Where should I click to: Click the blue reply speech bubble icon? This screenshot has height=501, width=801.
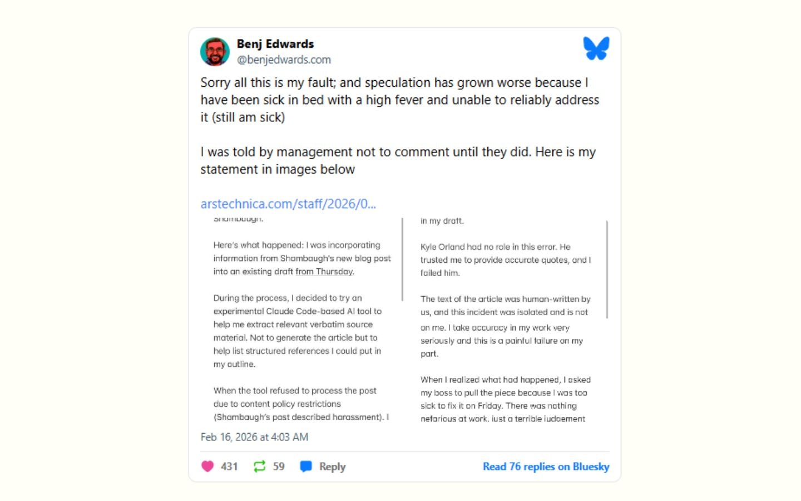coord(306,466)
